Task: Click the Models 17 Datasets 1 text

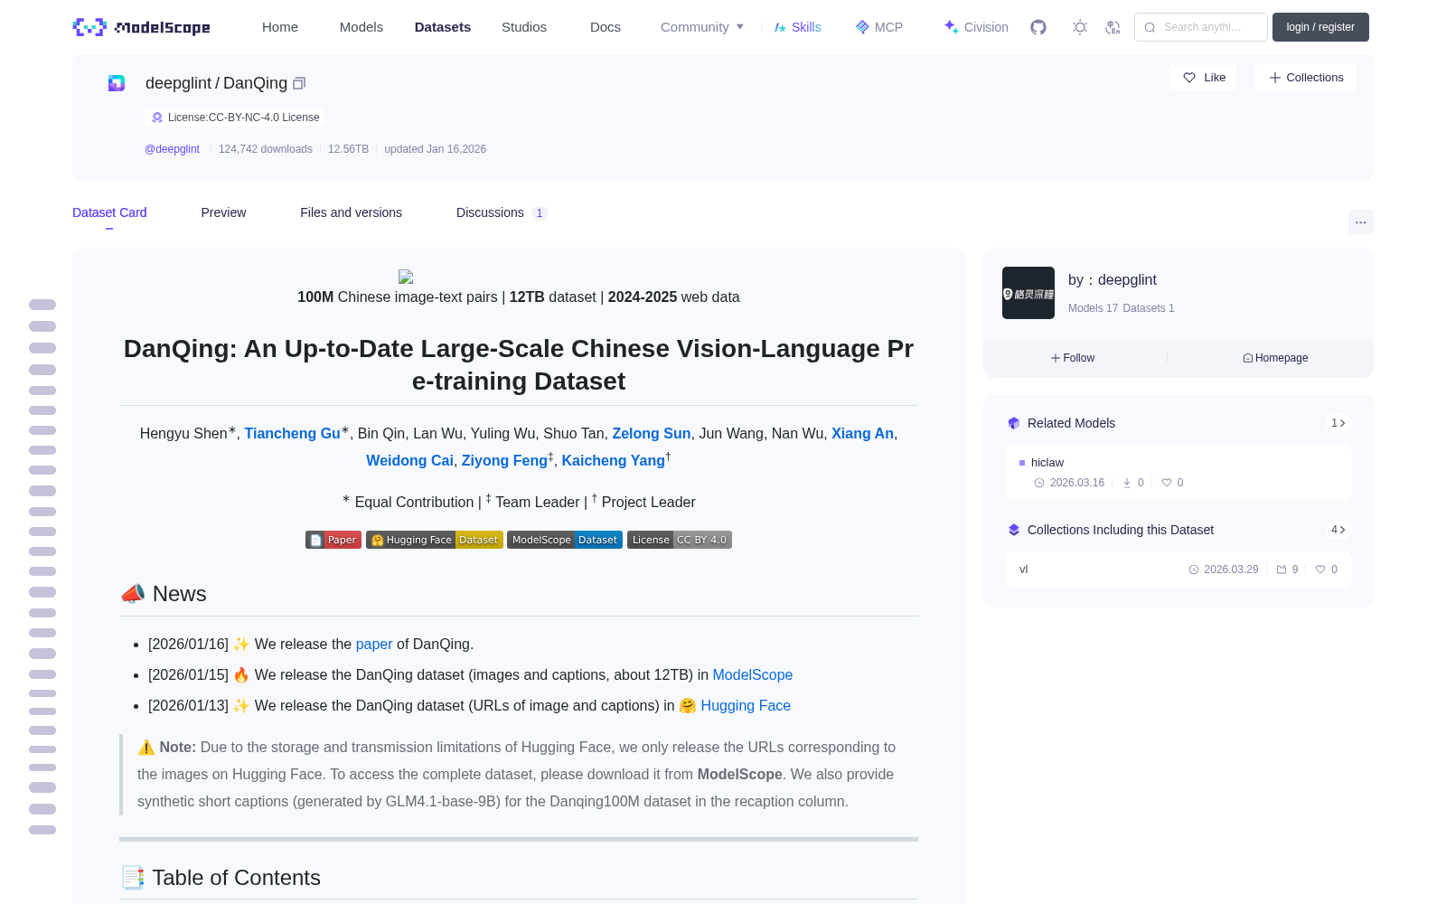Action: [x=1122, y=308]
